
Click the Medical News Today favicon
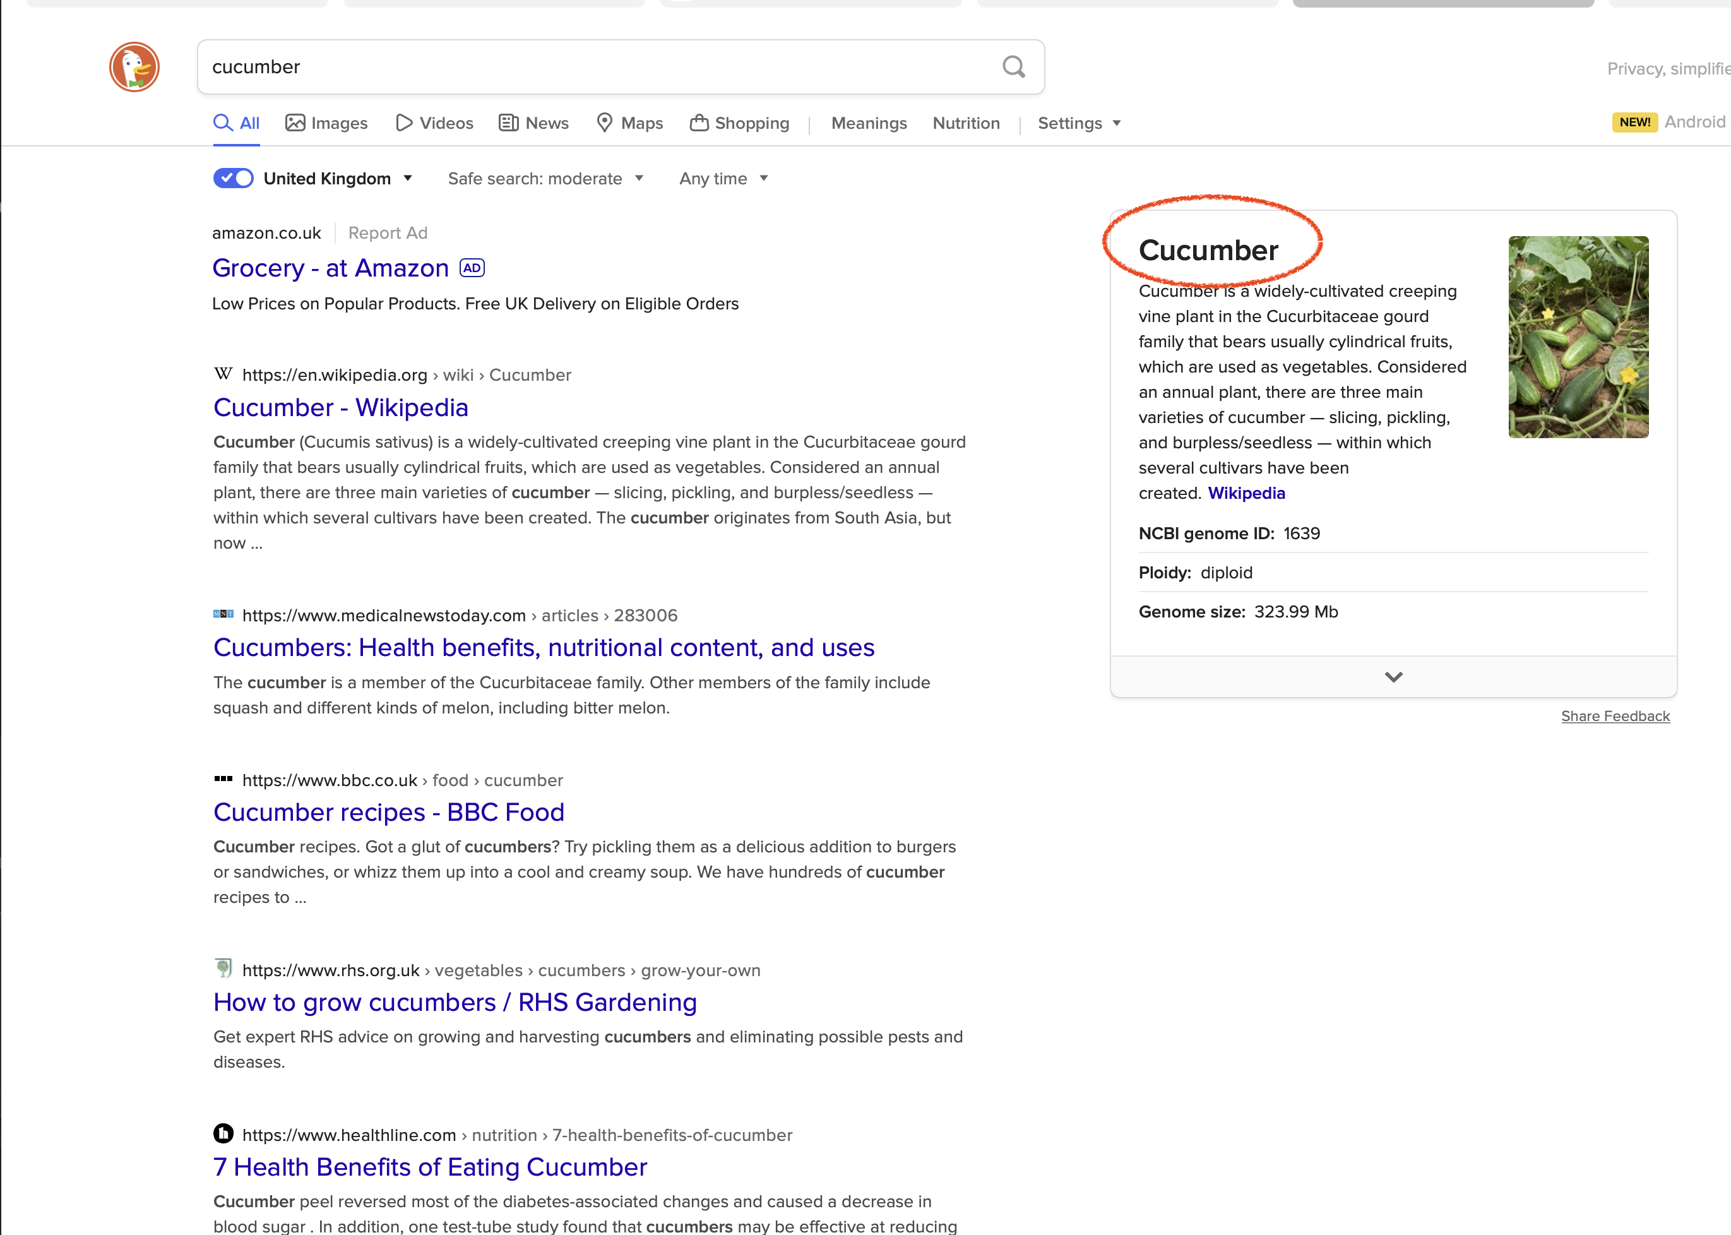pyautogui.click(x=223, y=614)
